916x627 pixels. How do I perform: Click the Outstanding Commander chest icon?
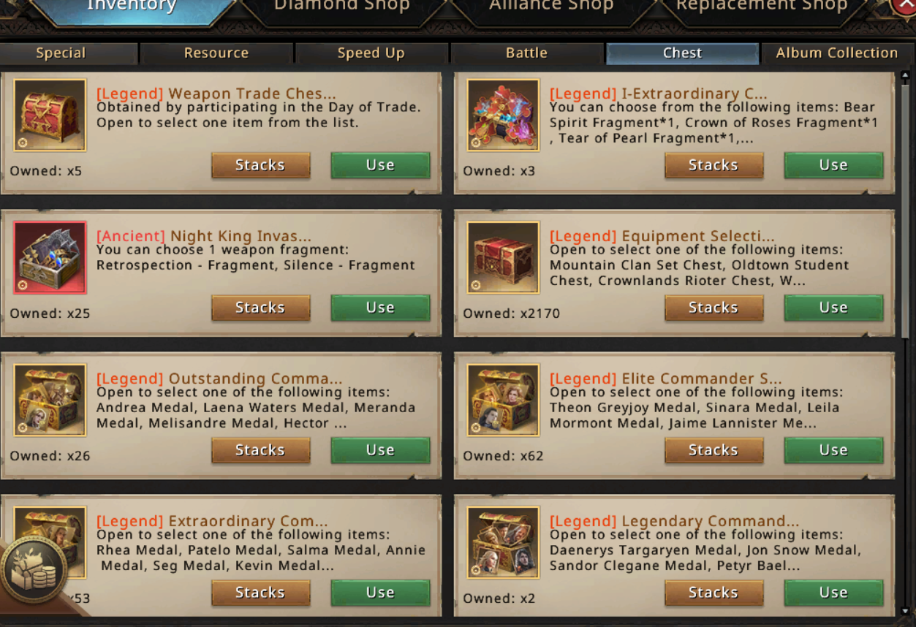[x=50, y=400]
